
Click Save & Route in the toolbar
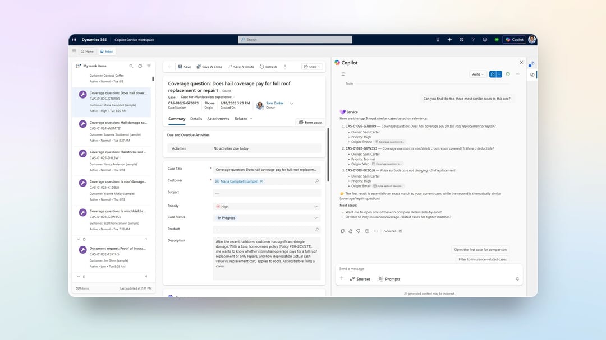click(x=241, y=67)
